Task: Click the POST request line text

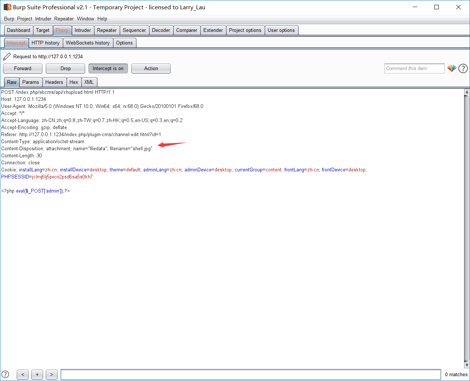Action: click(58, 92)
